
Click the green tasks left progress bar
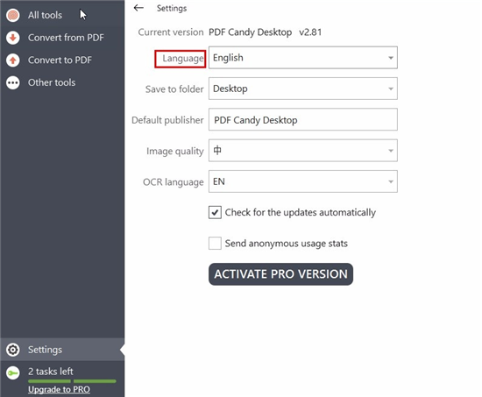tap(72, 381)
